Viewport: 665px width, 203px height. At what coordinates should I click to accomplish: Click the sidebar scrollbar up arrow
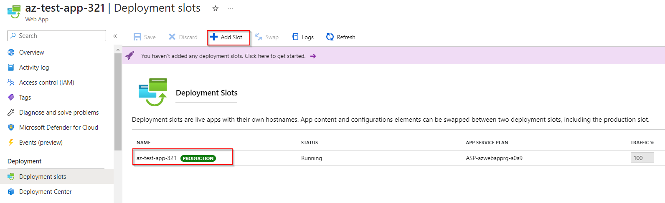118,49
